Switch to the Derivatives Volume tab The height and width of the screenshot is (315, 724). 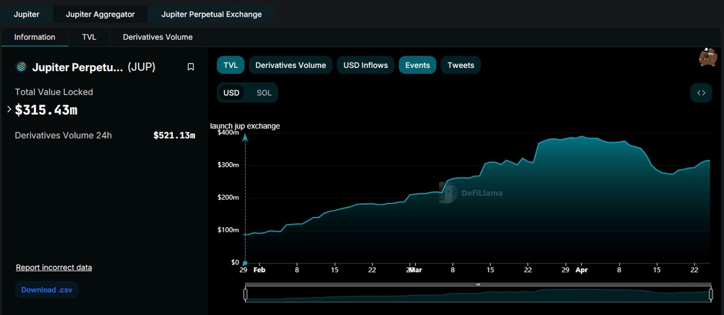coord(158,37)
